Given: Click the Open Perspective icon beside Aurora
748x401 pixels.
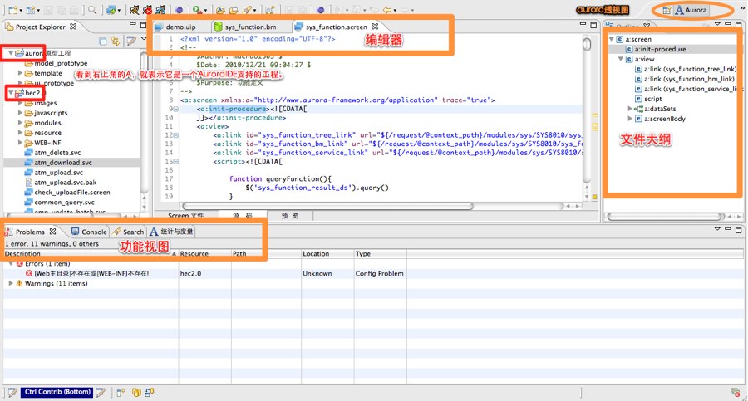Looking at the screenshot, I should pyautogui.click(x=667, y=10).
